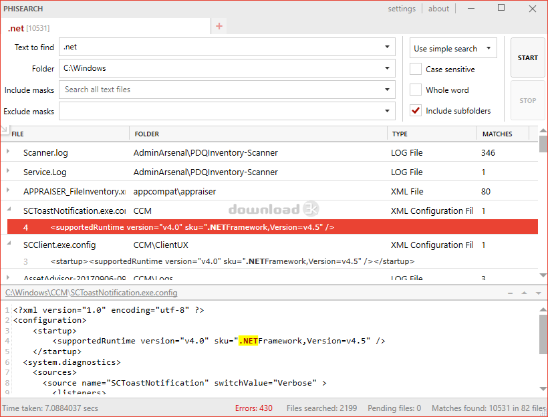Open the Use simple search mode dropdown
This screenshot has height=417, width=548.
tap(489, 48)
